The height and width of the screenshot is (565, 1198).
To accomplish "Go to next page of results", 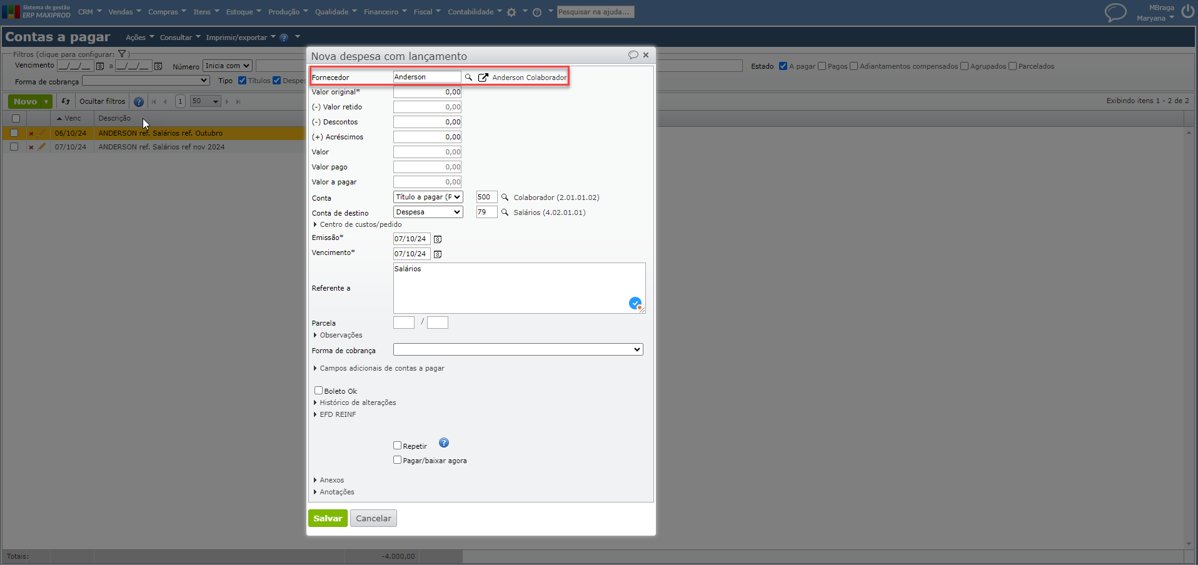I will tap(227, 102).
